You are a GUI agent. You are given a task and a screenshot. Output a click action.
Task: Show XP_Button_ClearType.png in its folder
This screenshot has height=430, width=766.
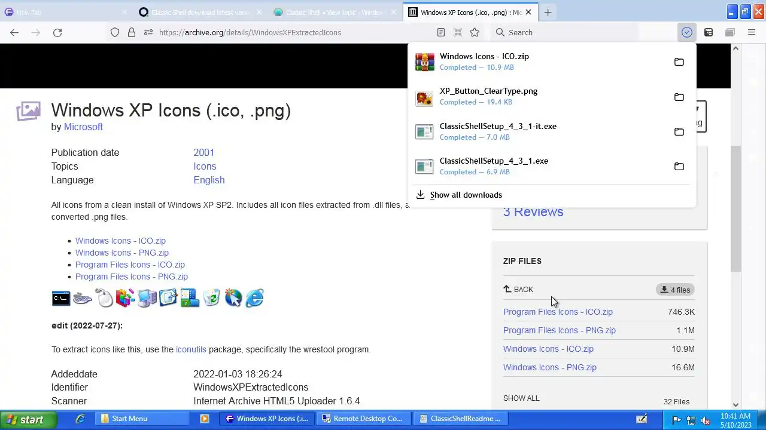pyautogui.click(x=679, y=97)
